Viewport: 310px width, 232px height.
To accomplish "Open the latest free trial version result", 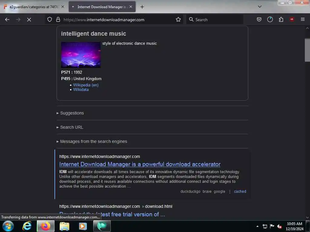I will click(x=112, y=214).
